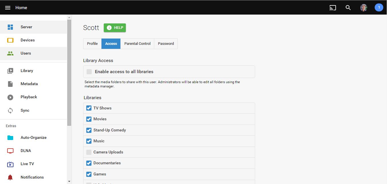
Task: Open Auto-Organize folder icon
Action: 10,138
